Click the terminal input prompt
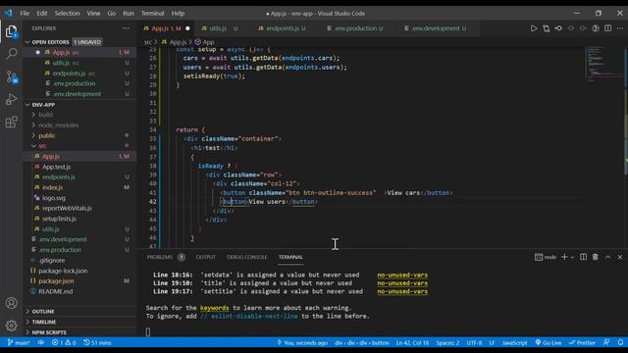This screenshot has height=353, width=628. tap(148, 331)
